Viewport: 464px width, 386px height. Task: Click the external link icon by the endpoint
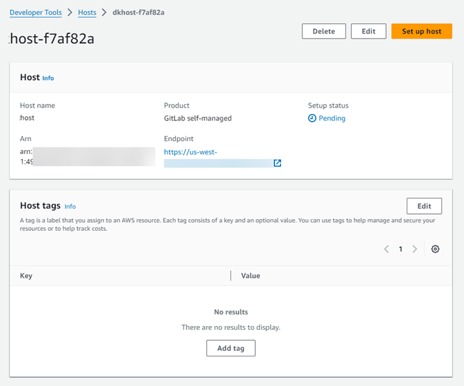[x=277, y=163]
